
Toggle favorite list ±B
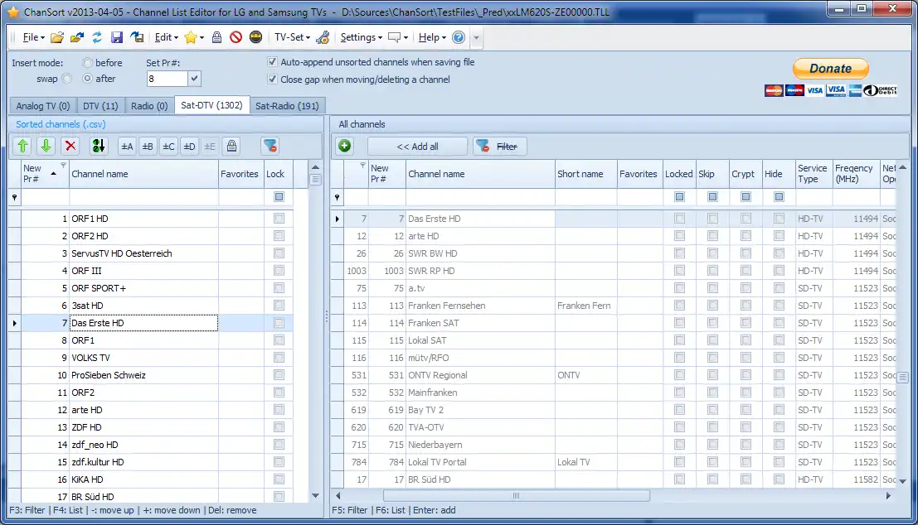(x=148, y=147)
